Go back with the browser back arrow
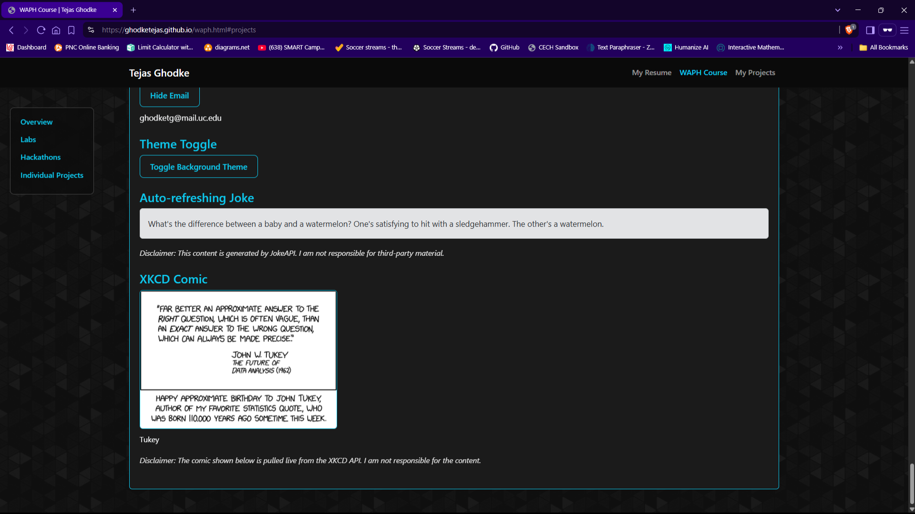 click(x=11, y=30)
